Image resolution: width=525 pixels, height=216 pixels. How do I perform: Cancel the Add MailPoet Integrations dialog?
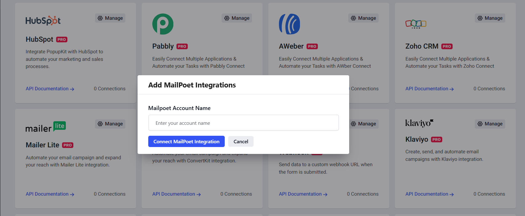click(x=241, y=141)
